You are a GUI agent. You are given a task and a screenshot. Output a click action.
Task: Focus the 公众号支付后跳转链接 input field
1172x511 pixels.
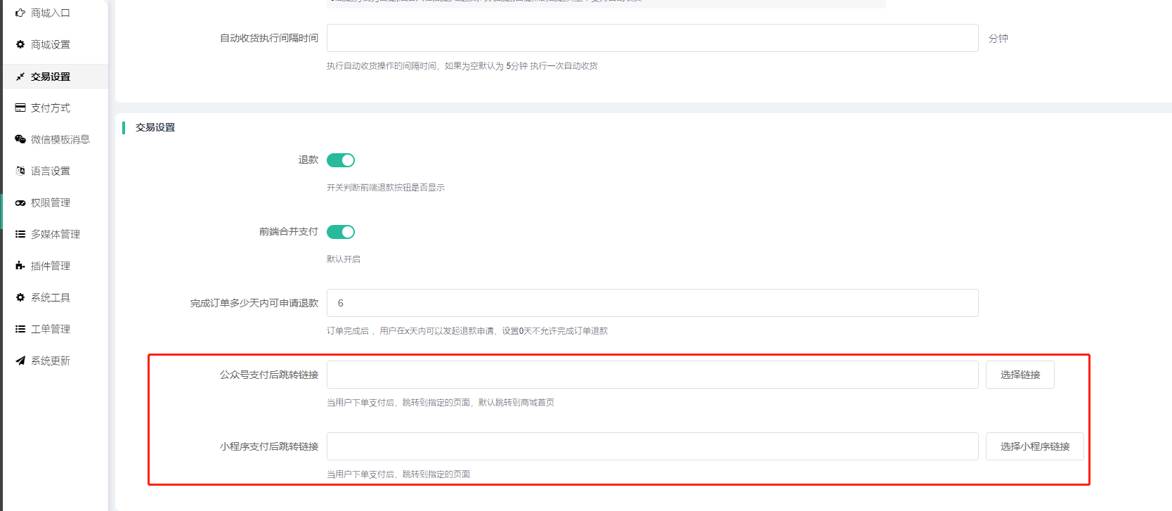click(653, 375)
